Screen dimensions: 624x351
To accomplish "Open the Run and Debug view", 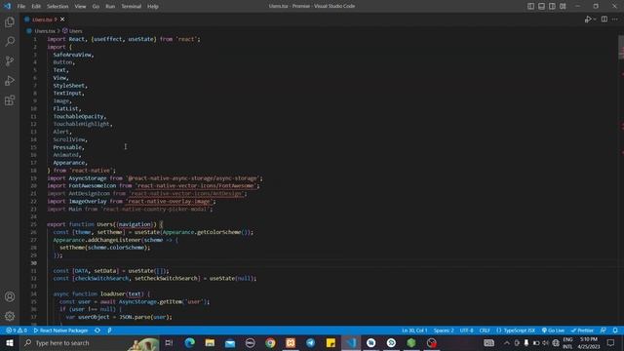I will (10, 80).
